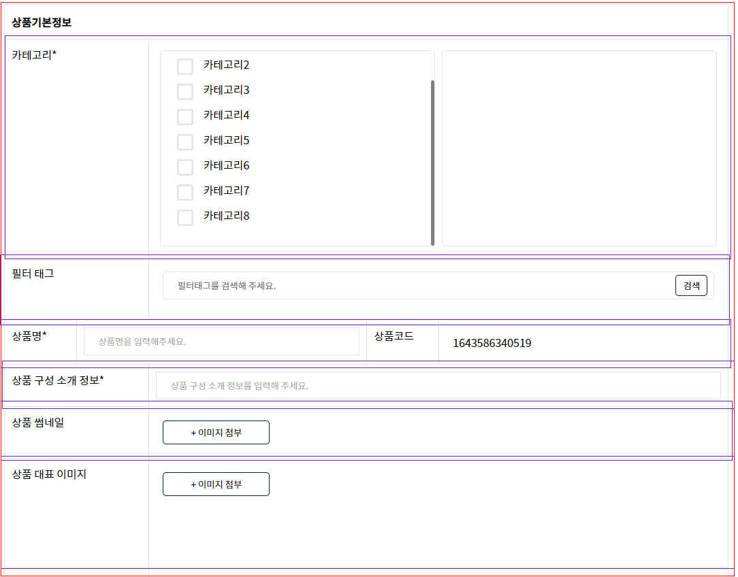This screenshot has width=738, height=577.
Task: Click the empty selected-categories panel on right
Action: click(579, 148)
